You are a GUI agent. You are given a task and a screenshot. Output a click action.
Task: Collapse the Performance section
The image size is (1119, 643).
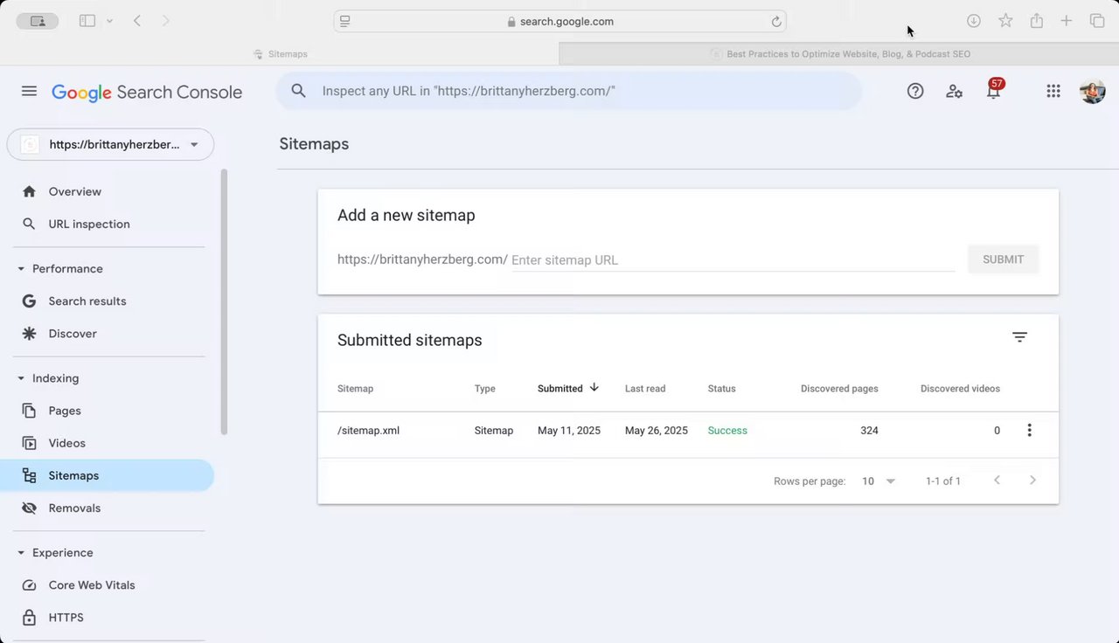click(21, 269)
